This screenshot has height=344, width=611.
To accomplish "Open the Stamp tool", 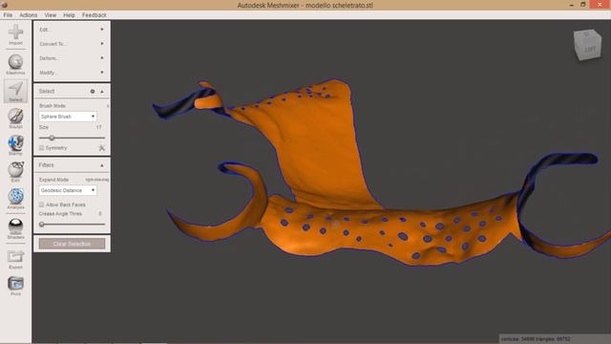I will [15, 145].
